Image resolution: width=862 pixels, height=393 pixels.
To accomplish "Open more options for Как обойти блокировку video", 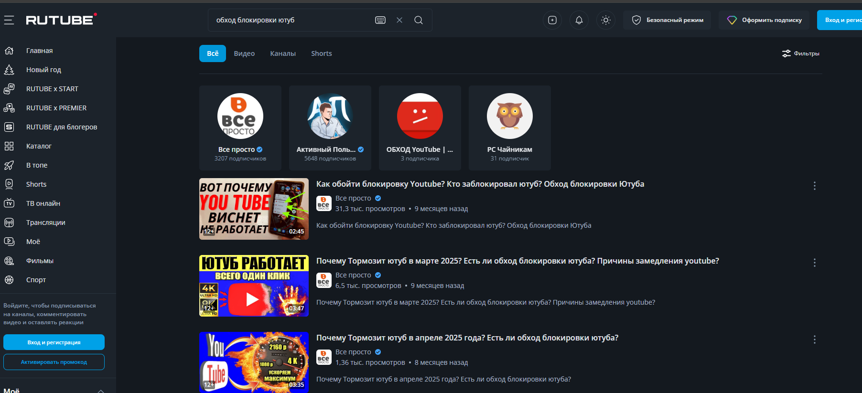I will [815, 186].
